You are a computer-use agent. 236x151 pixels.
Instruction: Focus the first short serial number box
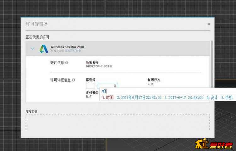pyautogui.click(x=90, y=86)
